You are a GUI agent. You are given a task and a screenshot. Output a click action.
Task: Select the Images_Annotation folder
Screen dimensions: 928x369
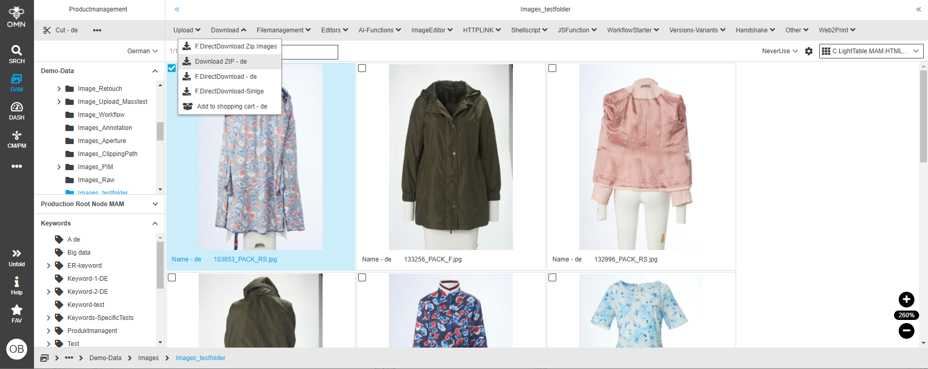pyautogui.click(x=105, y=128)
